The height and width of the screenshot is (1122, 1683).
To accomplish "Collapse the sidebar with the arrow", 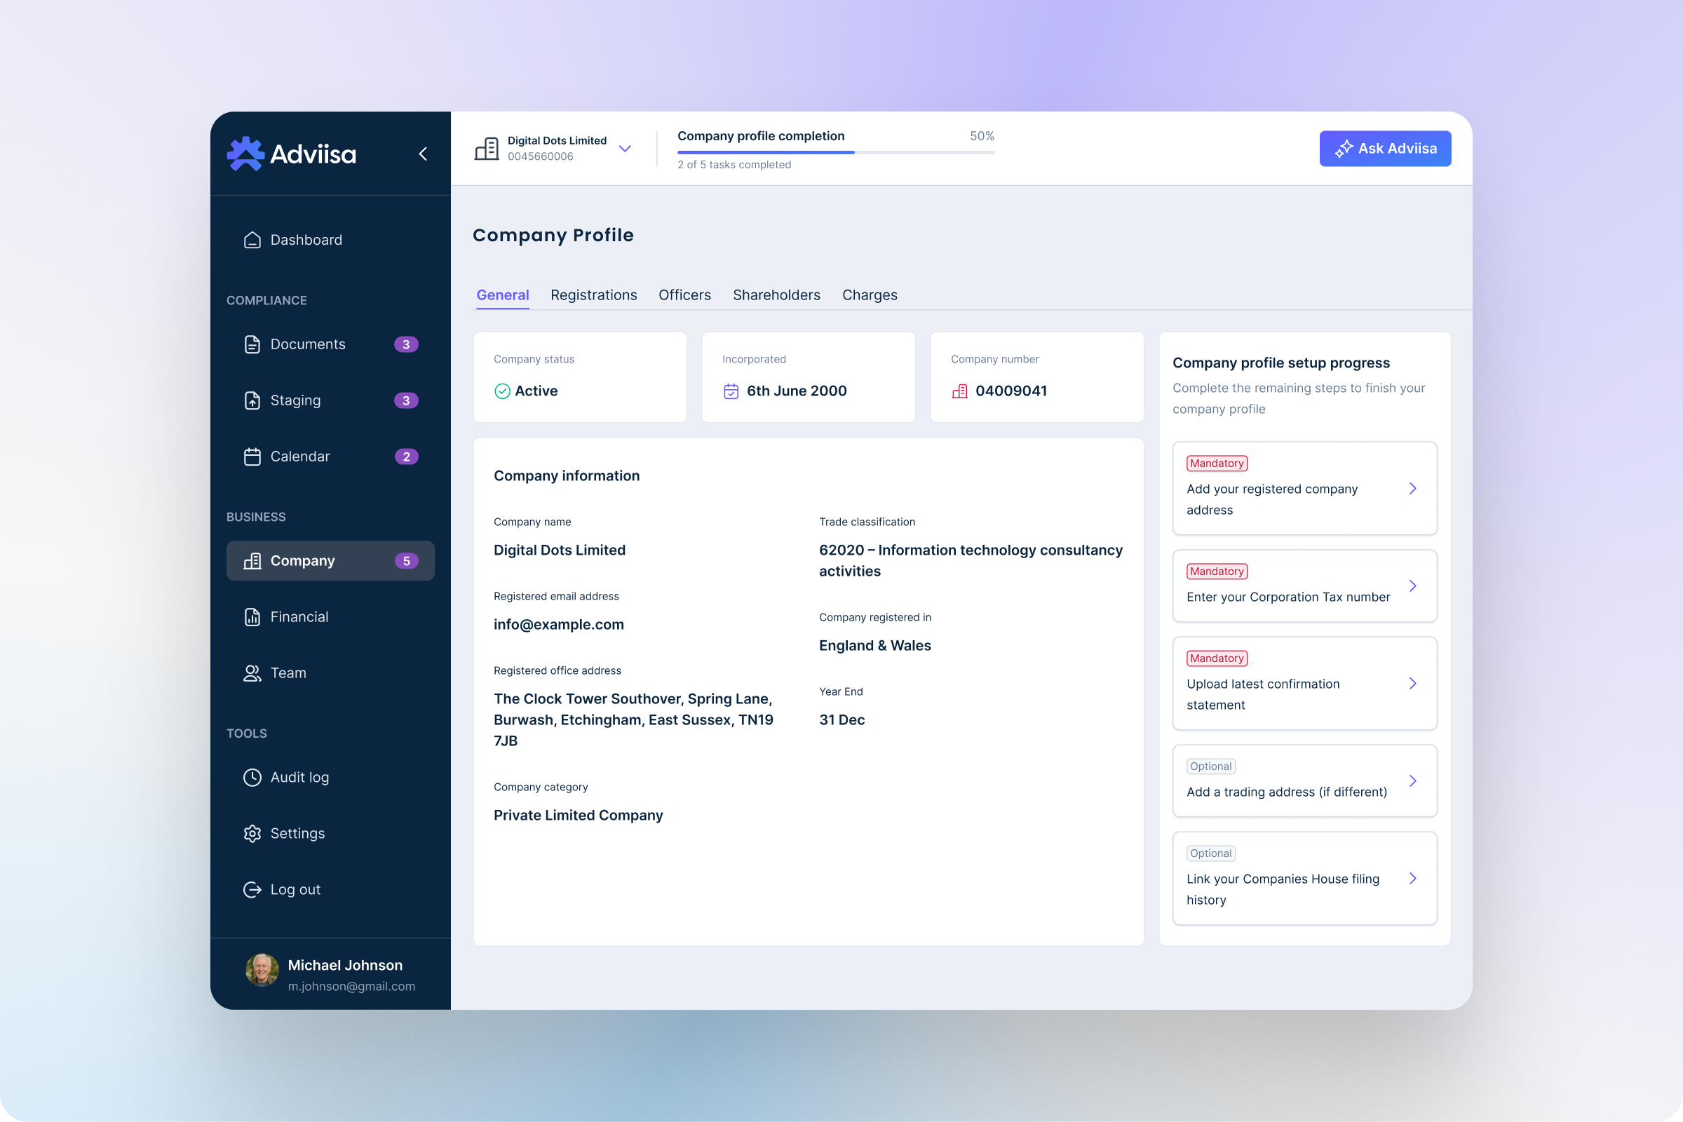I will coord(423,154).
